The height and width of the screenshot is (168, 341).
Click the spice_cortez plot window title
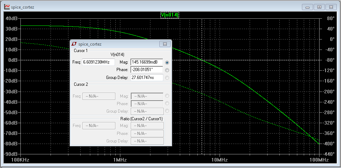point(23,7)
